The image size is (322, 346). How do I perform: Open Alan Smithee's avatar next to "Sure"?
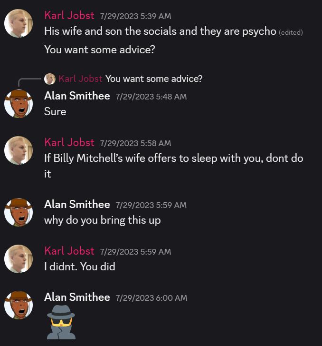point(19,103)
